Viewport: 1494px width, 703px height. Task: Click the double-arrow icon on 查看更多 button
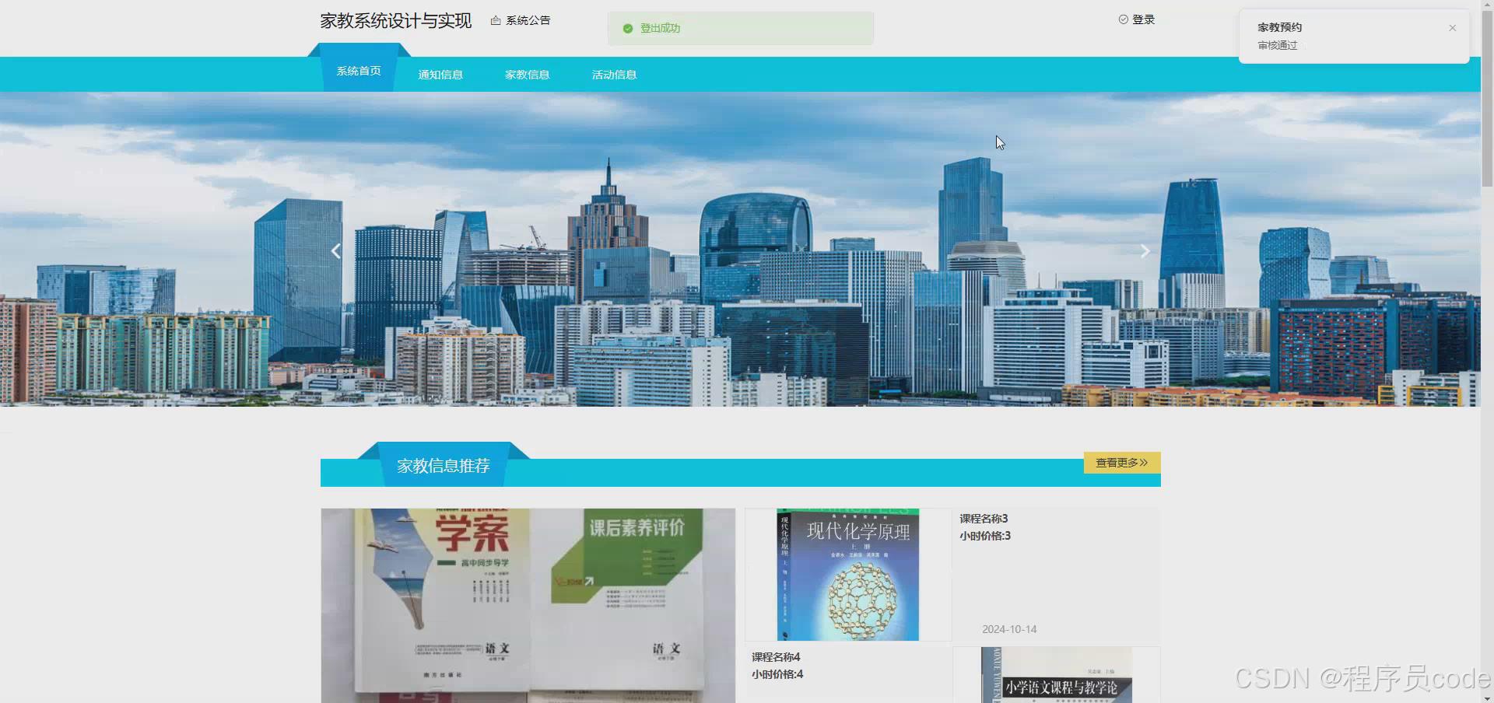coord(1142,462)
